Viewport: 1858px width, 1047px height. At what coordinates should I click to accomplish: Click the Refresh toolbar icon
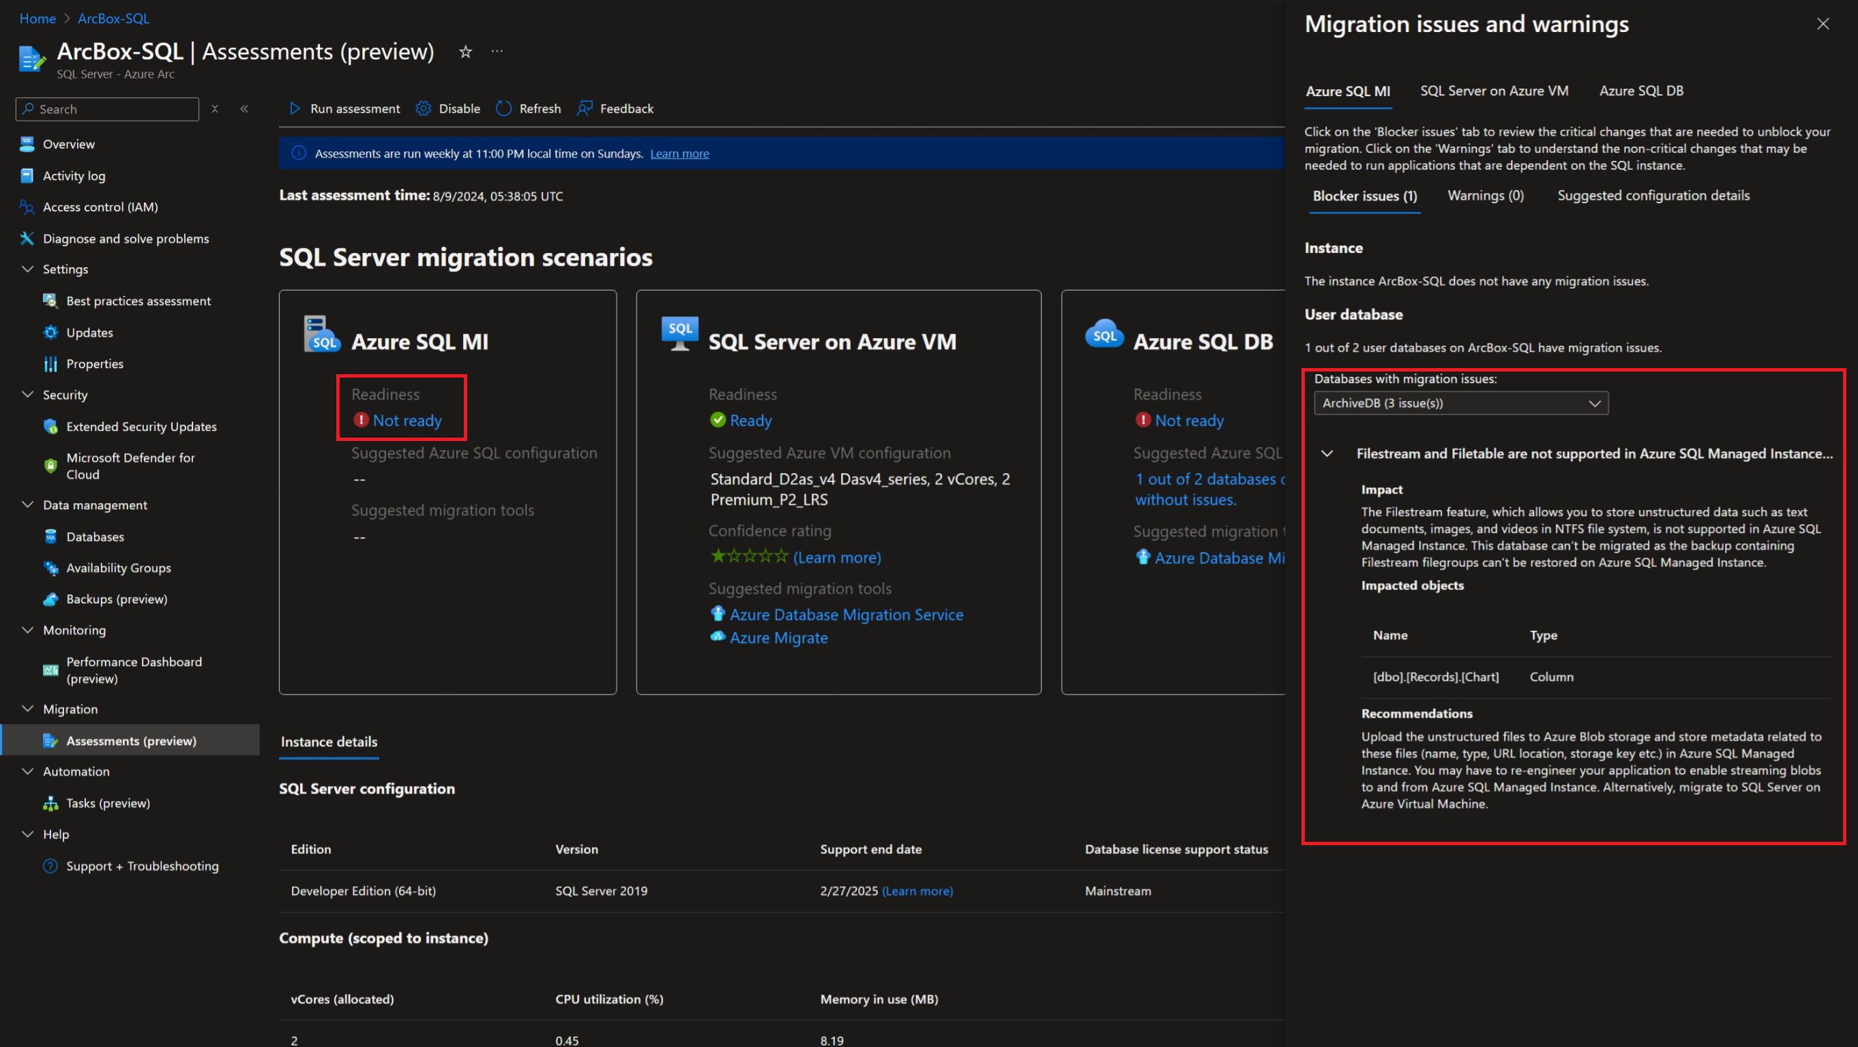503,109
